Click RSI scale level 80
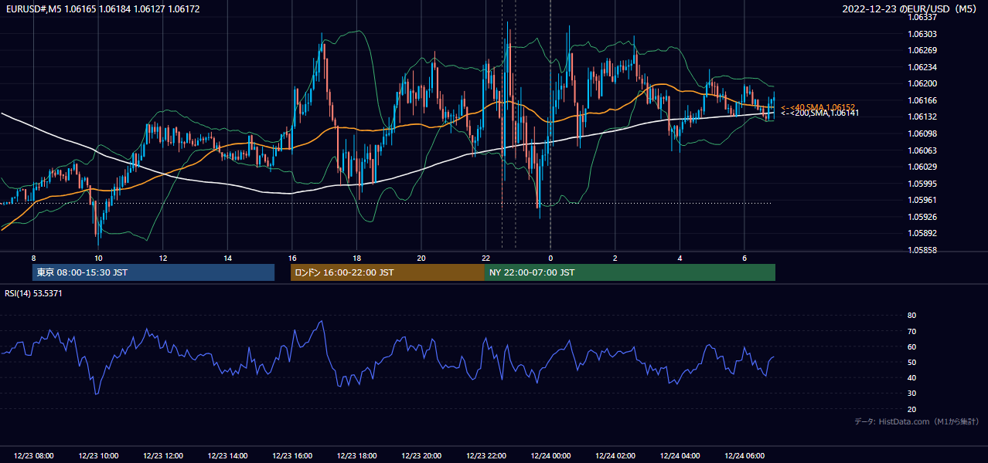Screen dimensions: 988x463 [911, 316]
